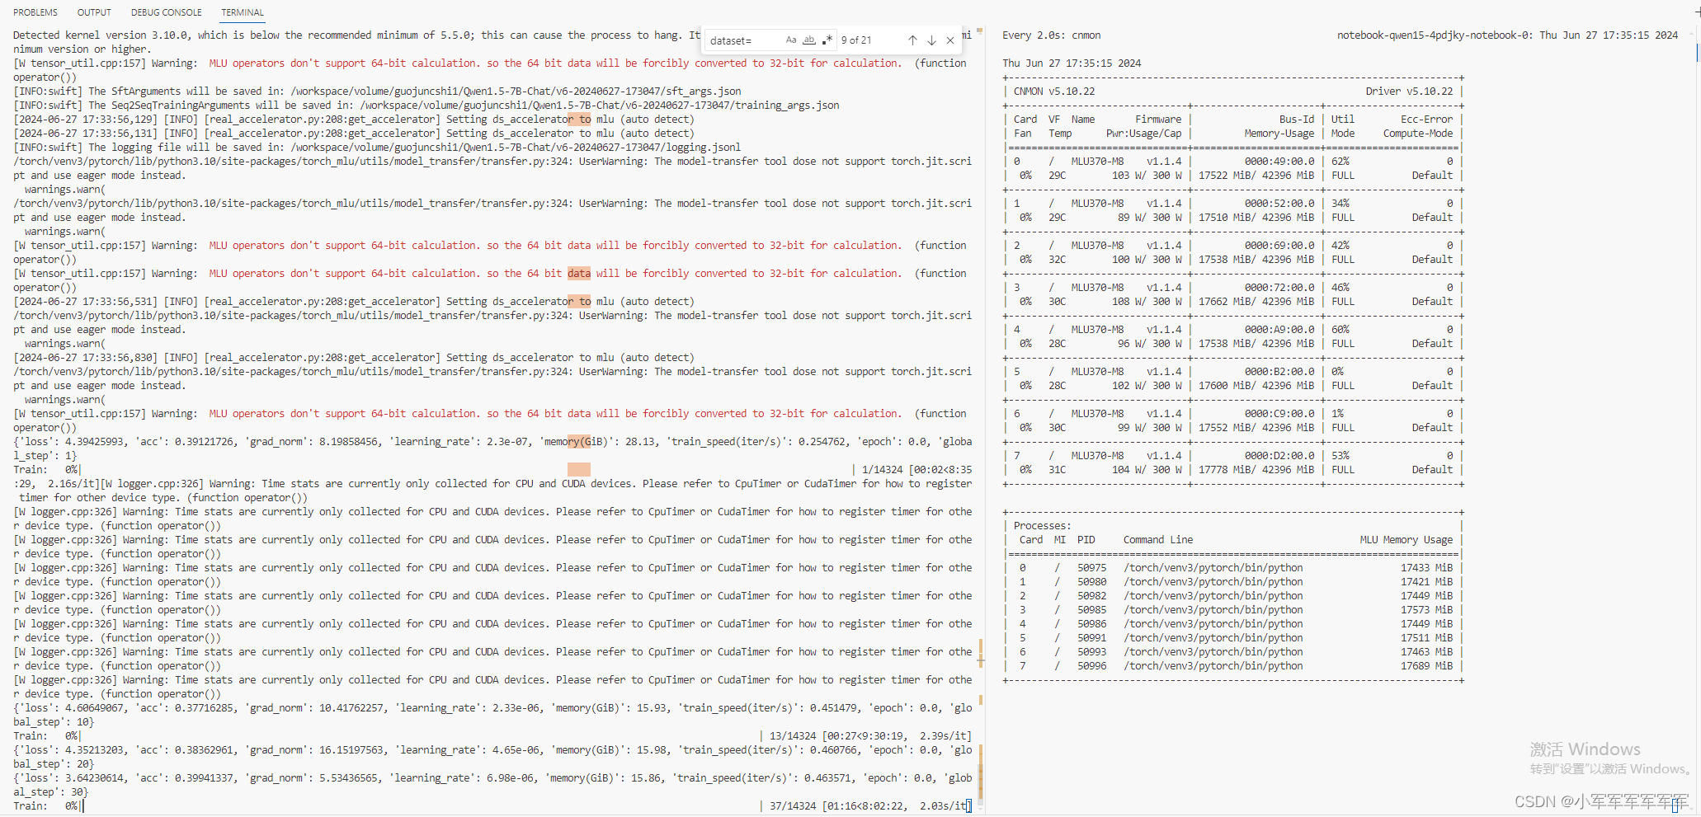This screenshot has width=1701, height=817.
Task: Click 'CNMON v5.10.22' in the right terminal
Action: (x=1054, y=91)
